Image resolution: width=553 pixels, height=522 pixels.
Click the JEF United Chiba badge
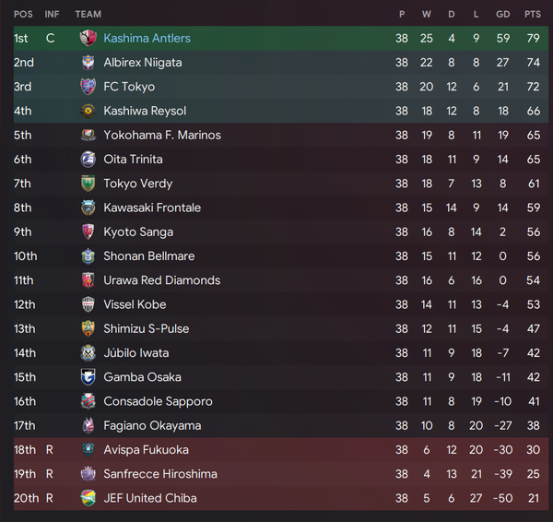[88, 498]
